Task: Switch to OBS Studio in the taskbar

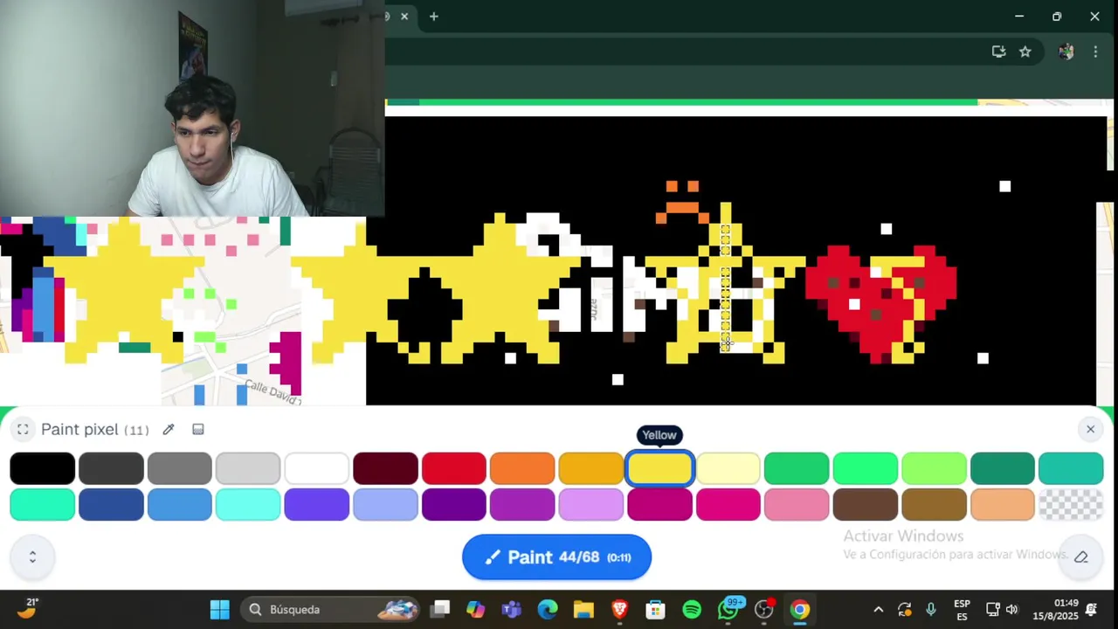Action: click(x=764, y=609)
